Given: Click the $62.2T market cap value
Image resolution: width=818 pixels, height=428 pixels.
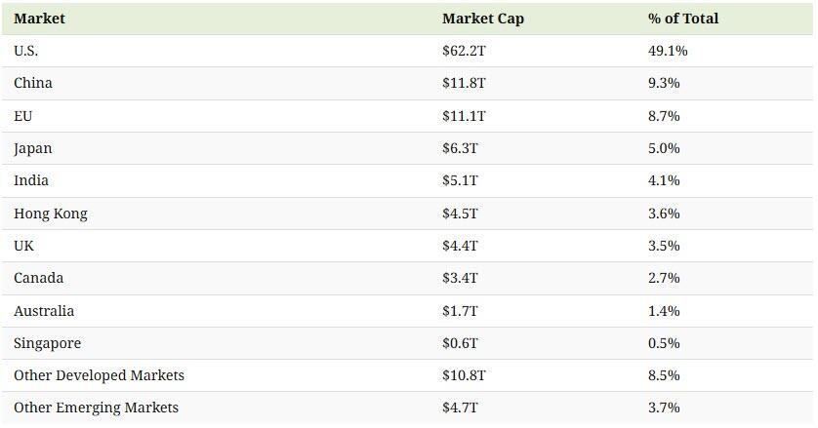Looking at the screenshot, I should 464,51.
